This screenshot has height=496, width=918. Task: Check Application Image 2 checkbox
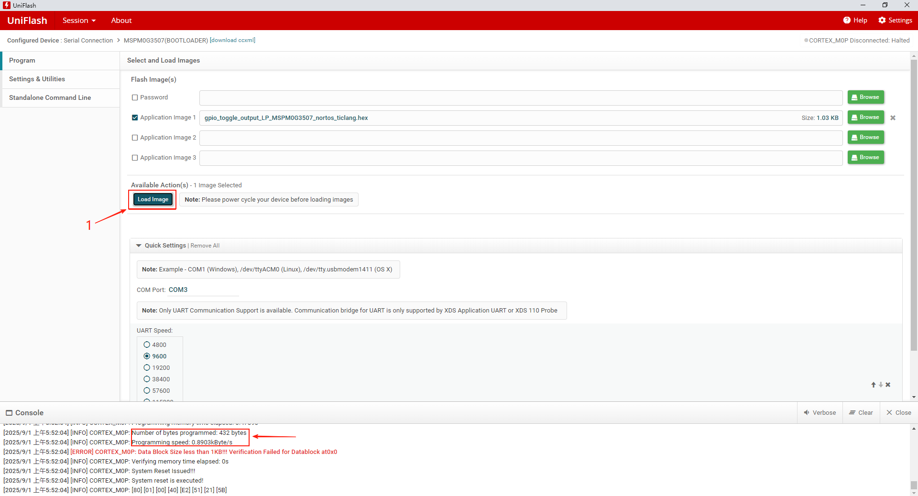(x=135, y=138)
